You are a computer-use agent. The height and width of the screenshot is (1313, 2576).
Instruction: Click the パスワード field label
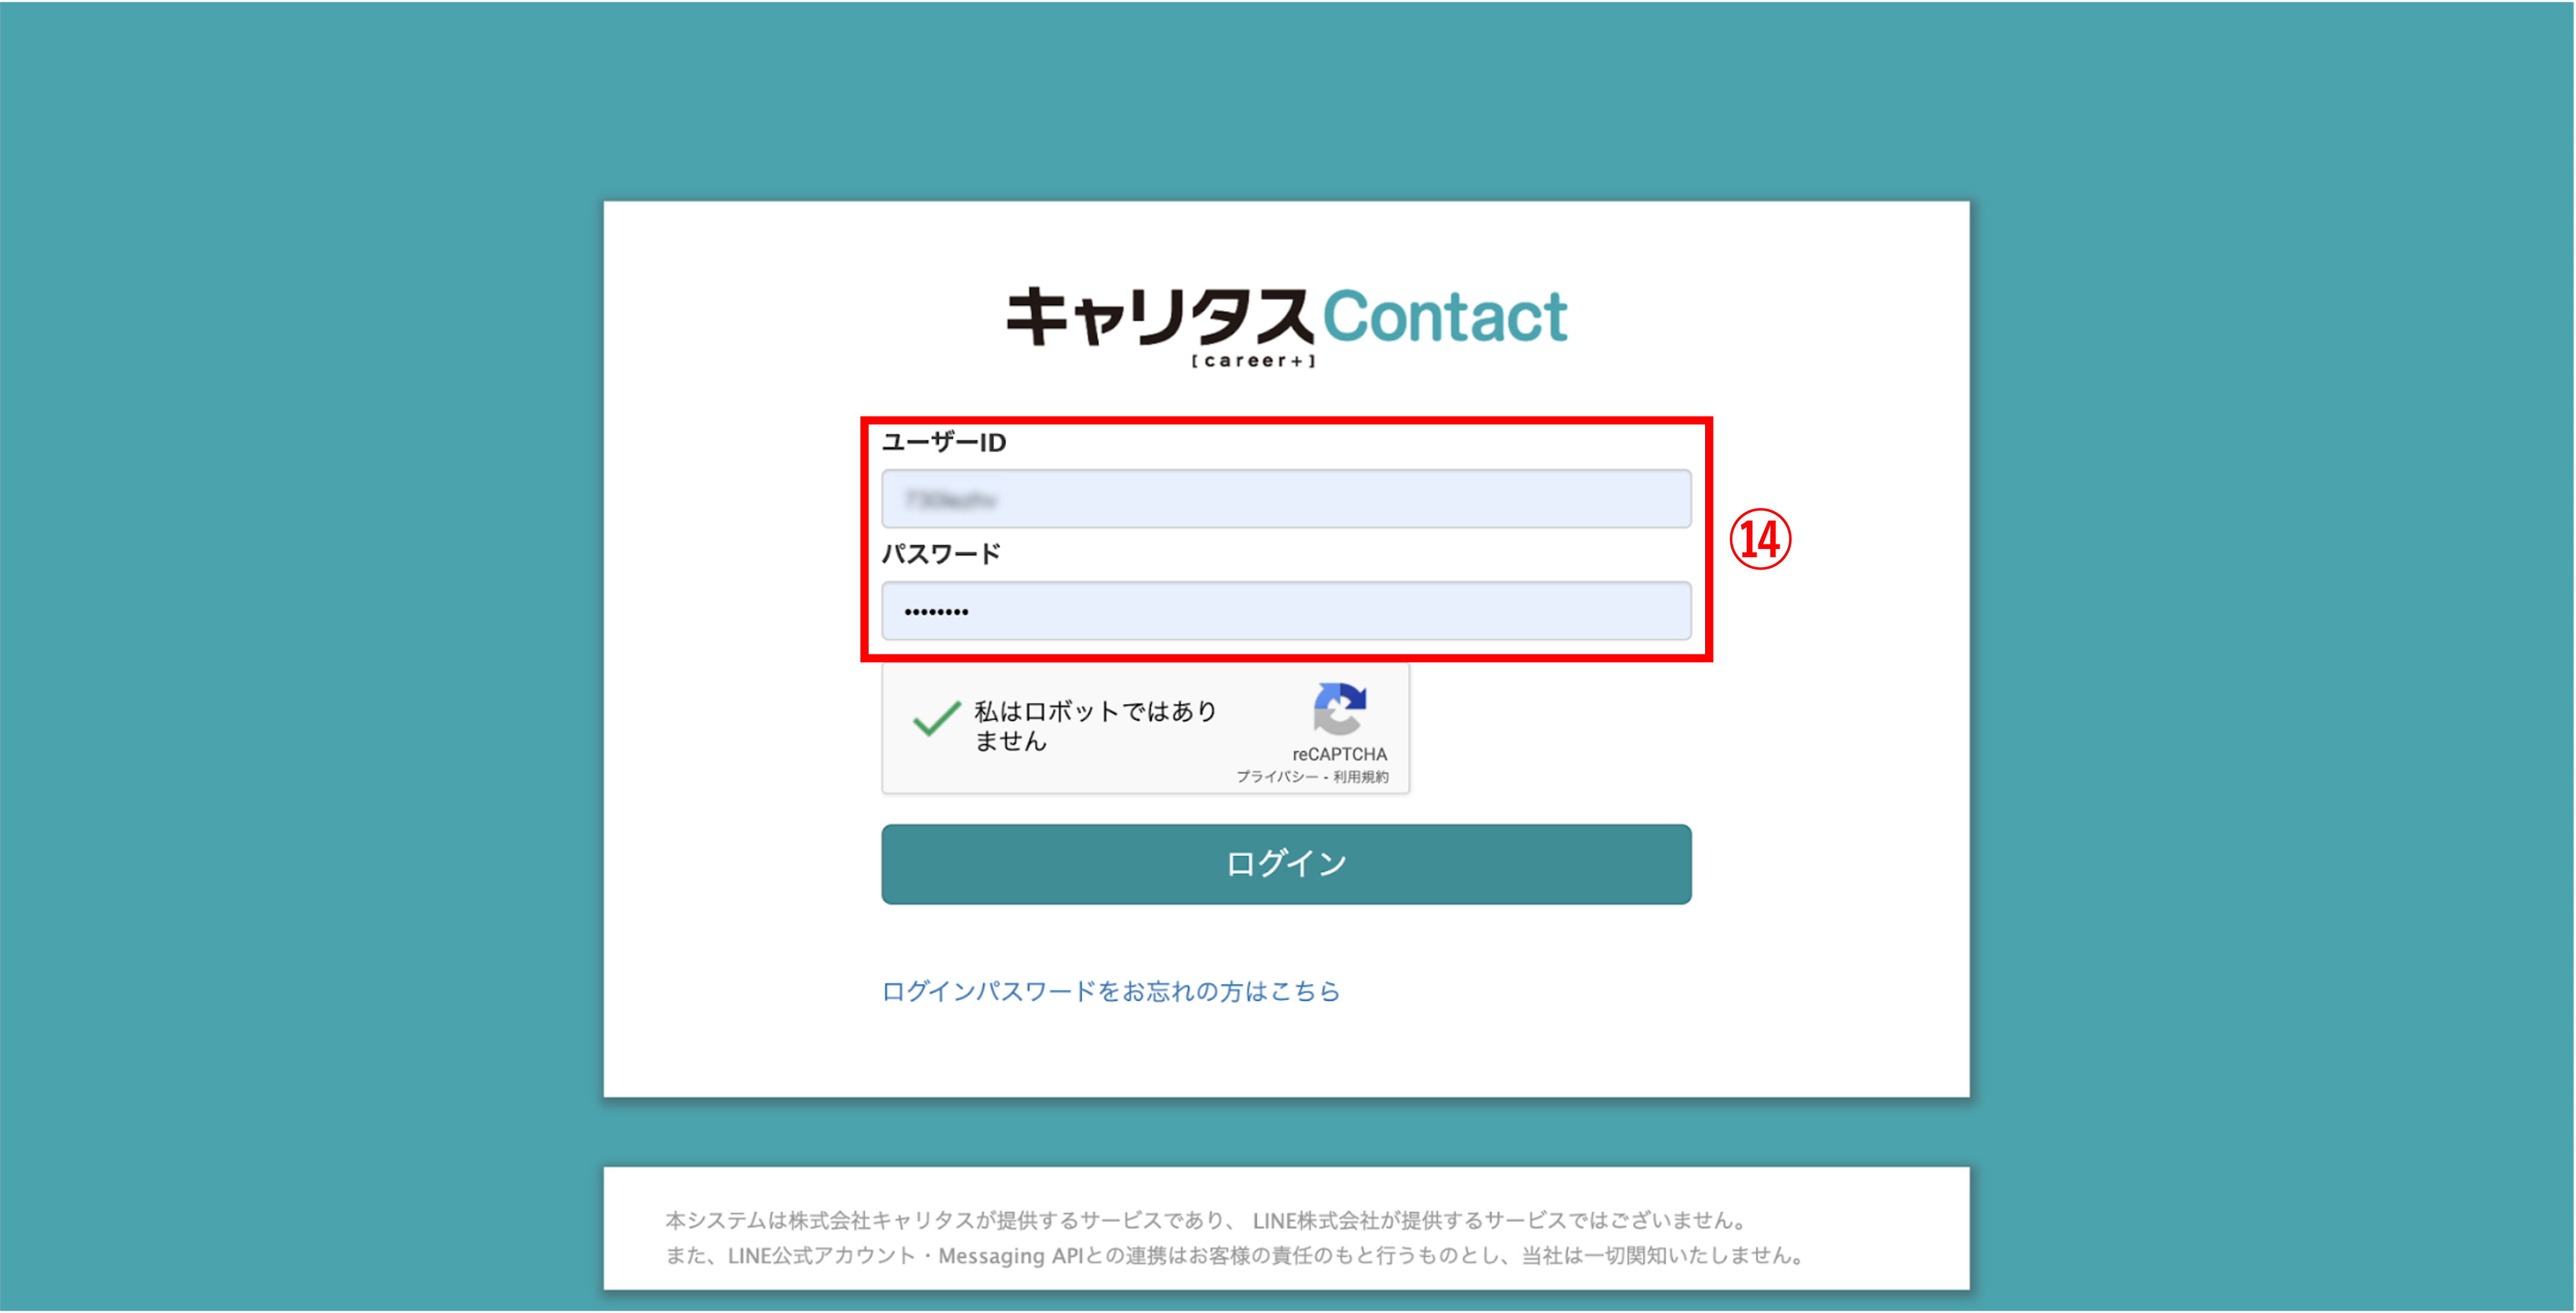(x=941, y=554)
